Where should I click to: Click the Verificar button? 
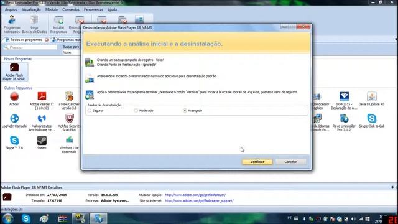pos(257,162)
